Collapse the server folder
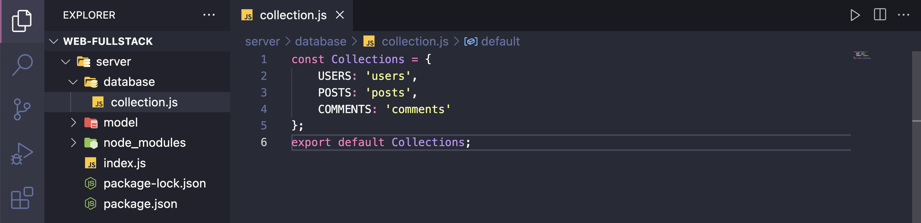 click(x=66, y=62)
